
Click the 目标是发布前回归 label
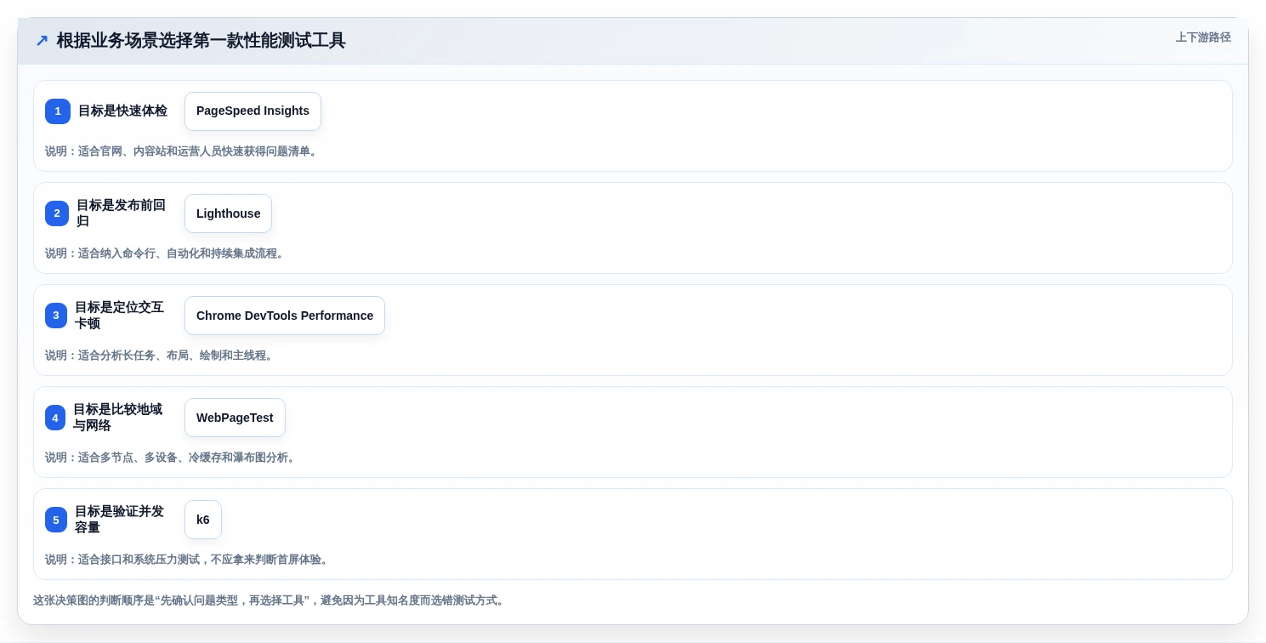click(122, 213)
